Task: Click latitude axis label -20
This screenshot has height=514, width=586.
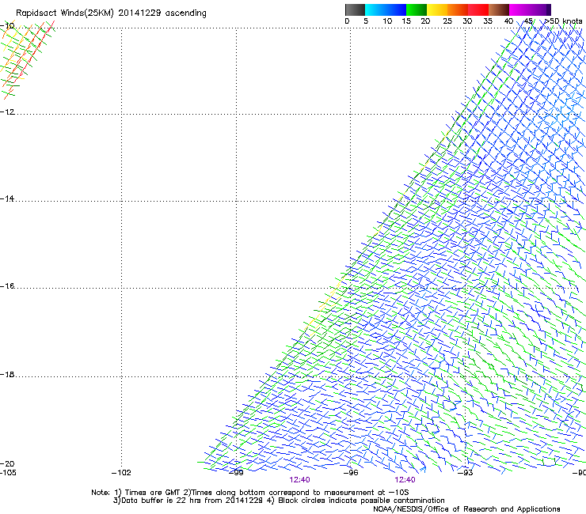Action: (x=7, y=464)
